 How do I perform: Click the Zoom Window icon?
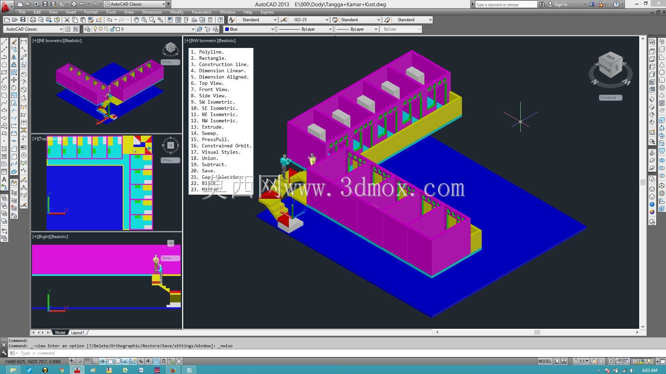coord(152,20)
